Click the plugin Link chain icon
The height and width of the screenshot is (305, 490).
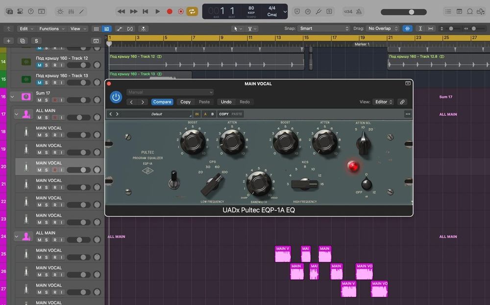[x=402, y=102]
